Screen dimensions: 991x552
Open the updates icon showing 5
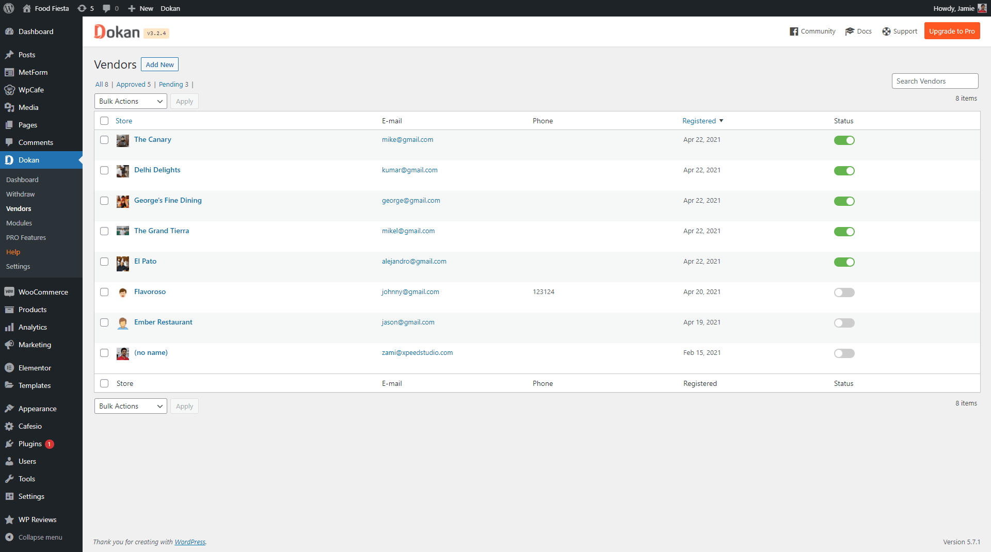pyautogui.click(x=82, y=8)
